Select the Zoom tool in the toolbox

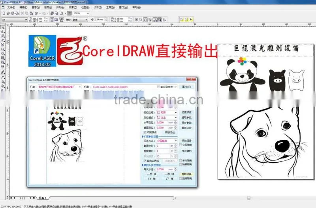[3, 36]
